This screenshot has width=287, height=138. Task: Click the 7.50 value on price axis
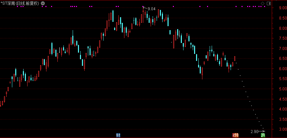tap(282, 39)
